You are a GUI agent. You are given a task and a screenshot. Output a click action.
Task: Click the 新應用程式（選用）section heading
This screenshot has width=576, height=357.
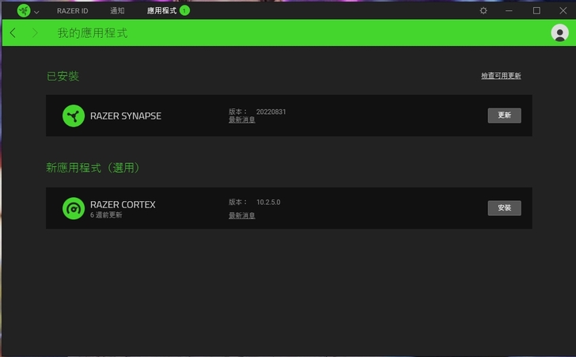[93, 168]
